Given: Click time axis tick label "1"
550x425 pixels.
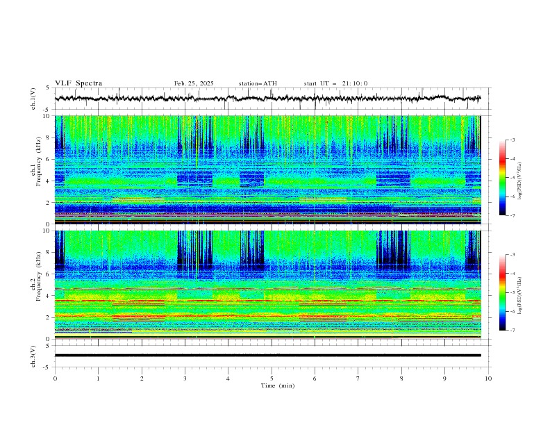Looking at the screenshot, I should [x=98, y=378].
